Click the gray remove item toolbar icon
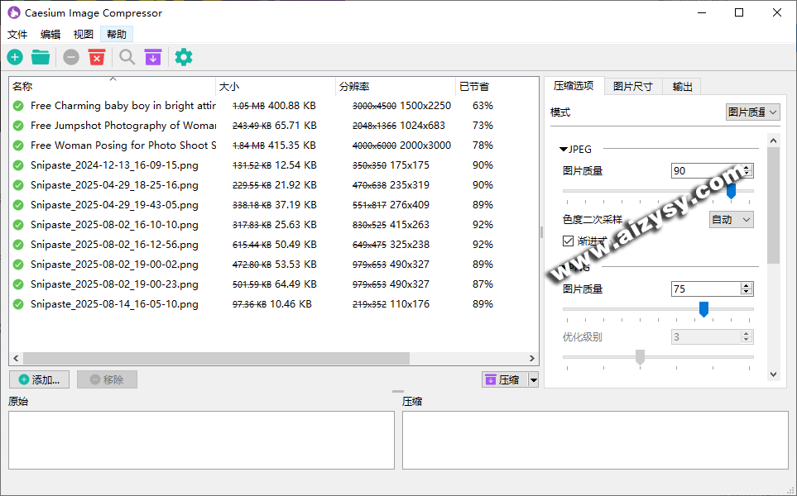This screenshot has height=496, width=797. [71, 57]
